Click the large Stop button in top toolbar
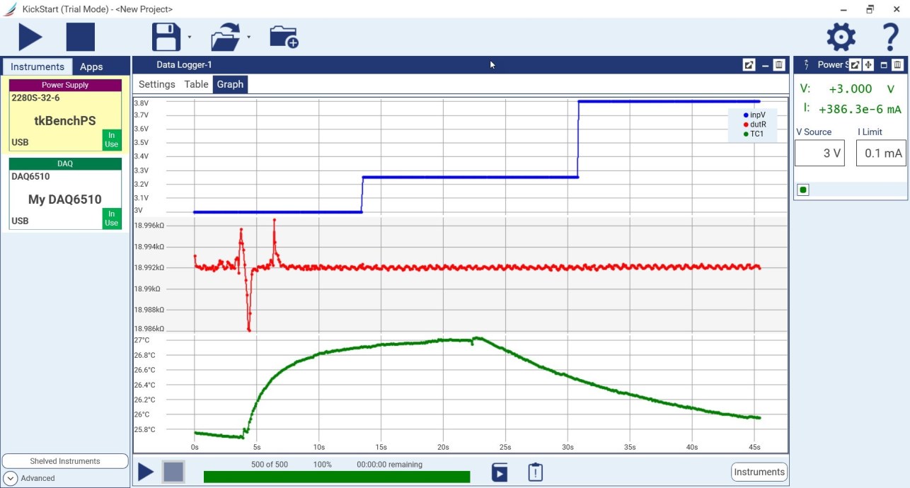The width and height of the screenshot is (910, 488). click(x=80, y=37)
